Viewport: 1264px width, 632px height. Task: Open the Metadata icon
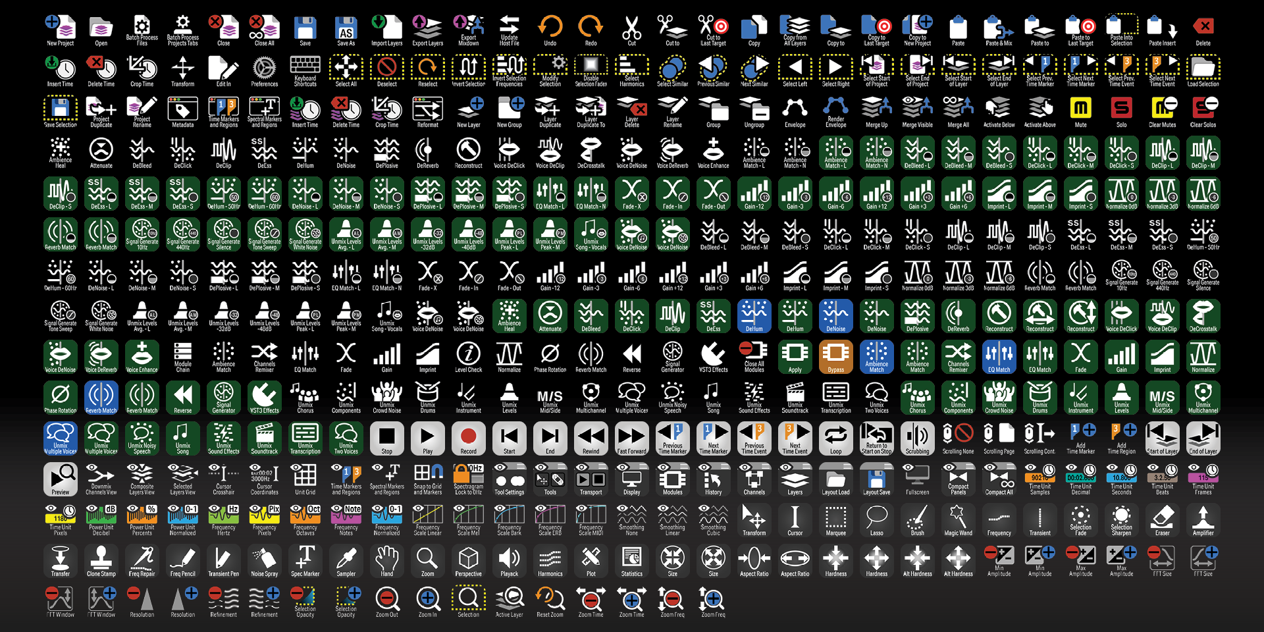tap(182, 112)
